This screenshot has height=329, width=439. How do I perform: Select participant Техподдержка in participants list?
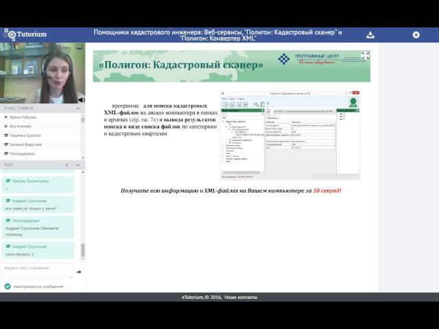coord(22,154)
